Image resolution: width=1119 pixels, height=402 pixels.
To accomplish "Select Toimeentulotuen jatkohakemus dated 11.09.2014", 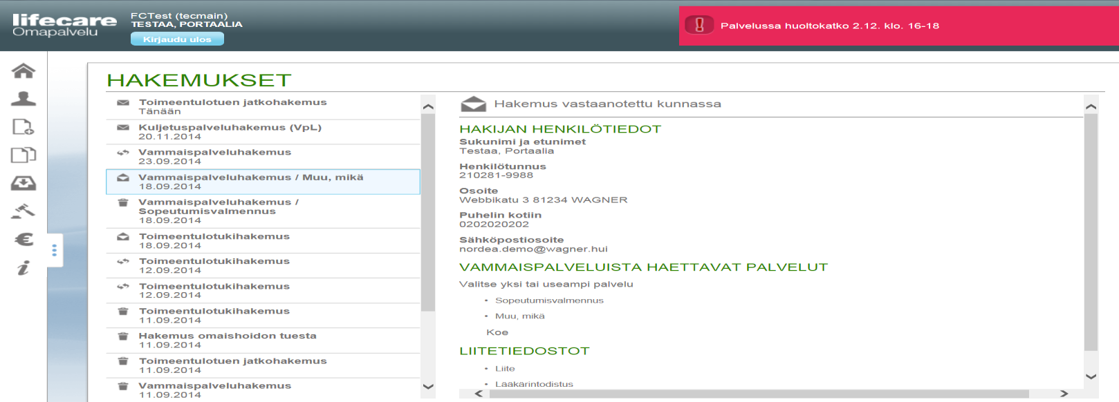I will [263, 365].
